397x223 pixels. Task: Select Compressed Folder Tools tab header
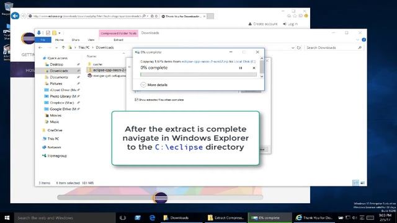(118, 33)
